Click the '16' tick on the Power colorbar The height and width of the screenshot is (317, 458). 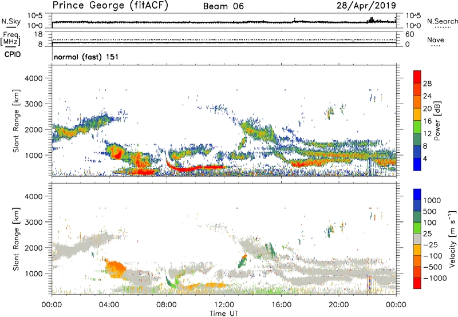(427, 121)
